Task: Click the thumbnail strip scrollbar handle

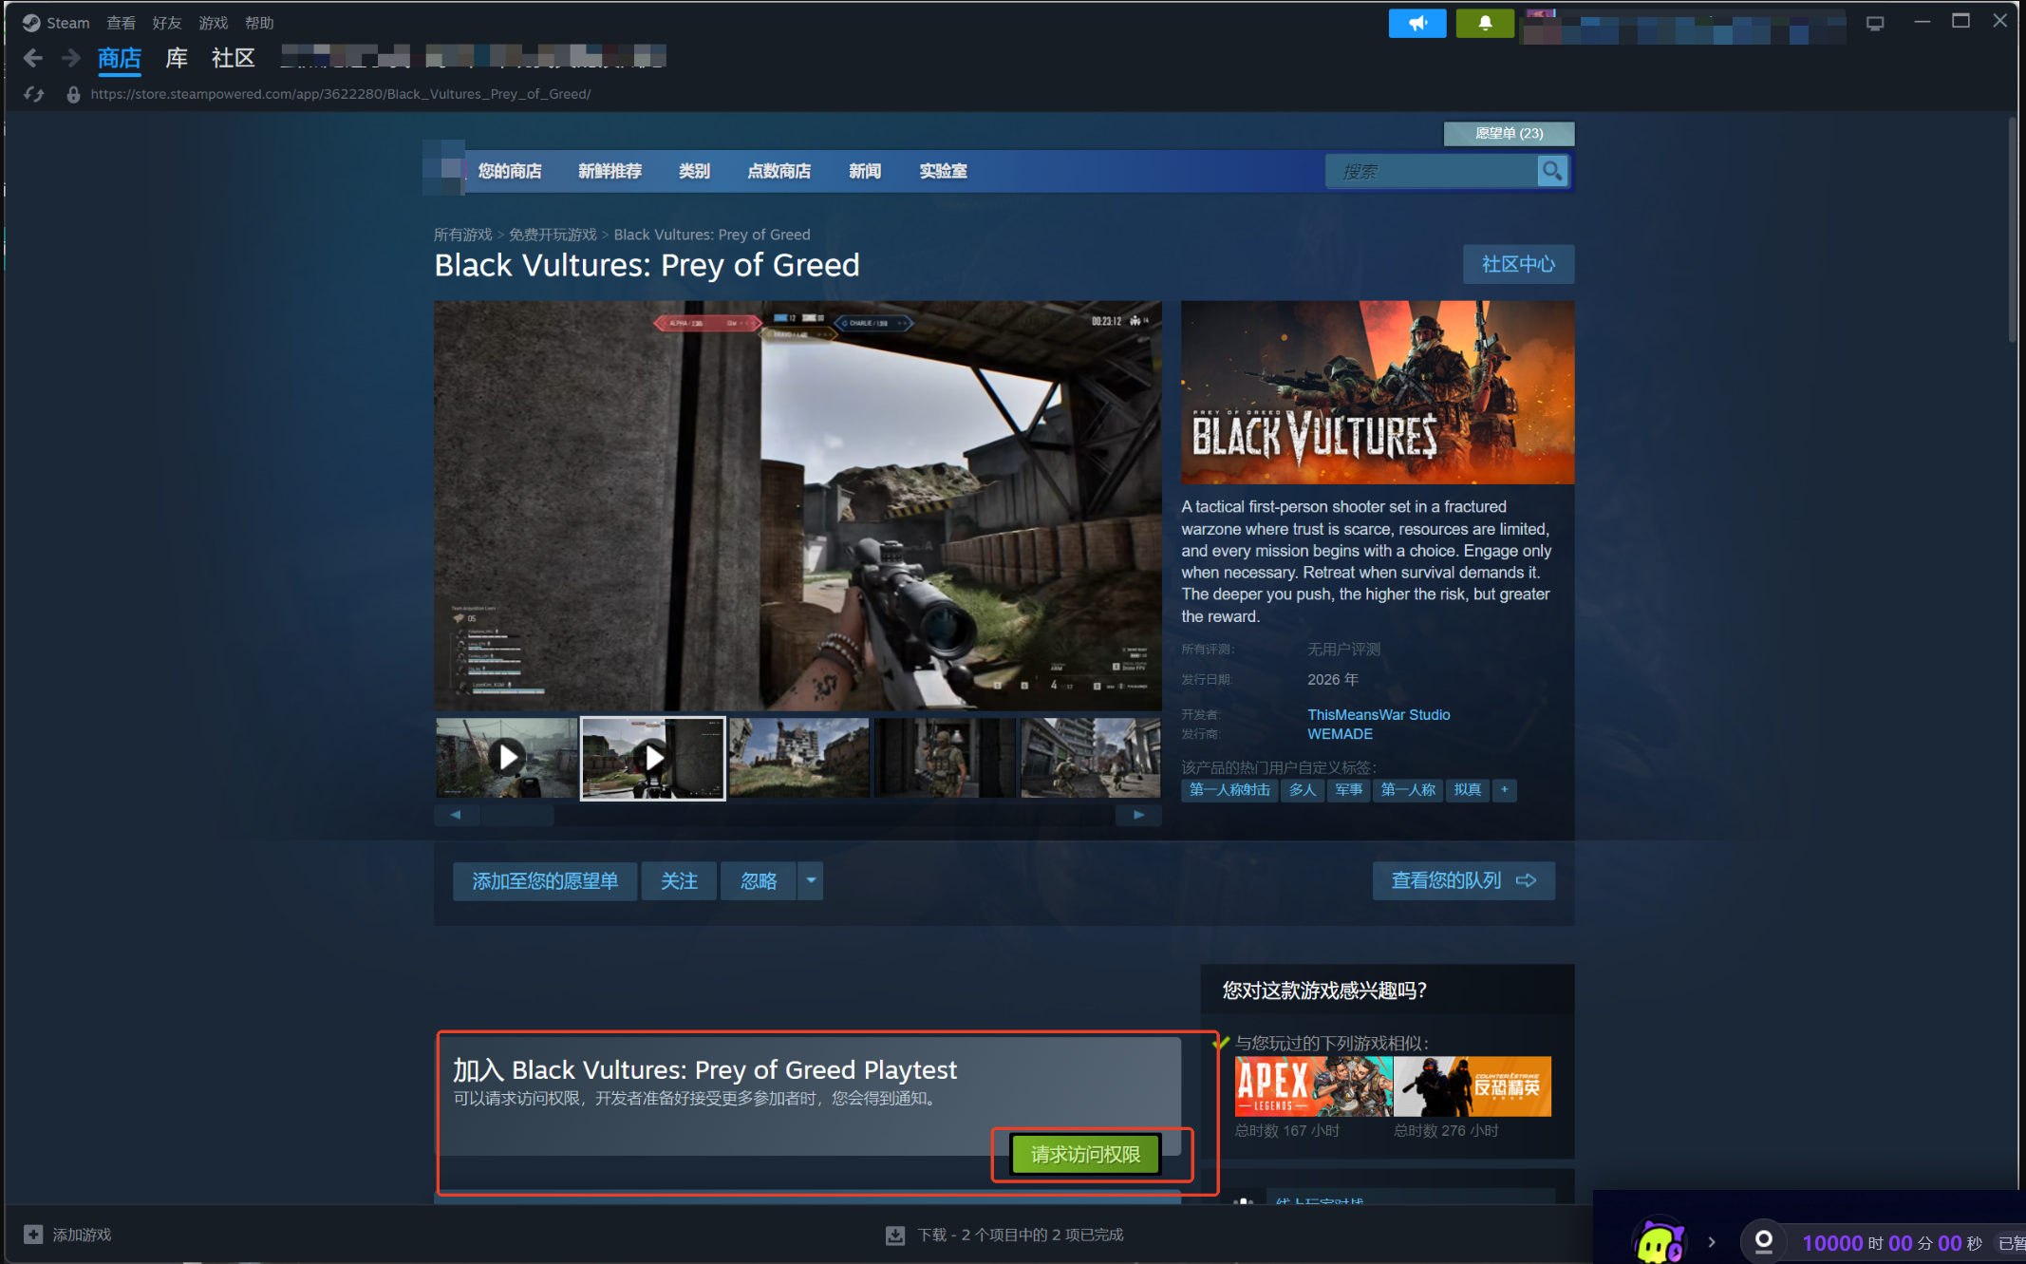Action: click(x=517, y=815)
